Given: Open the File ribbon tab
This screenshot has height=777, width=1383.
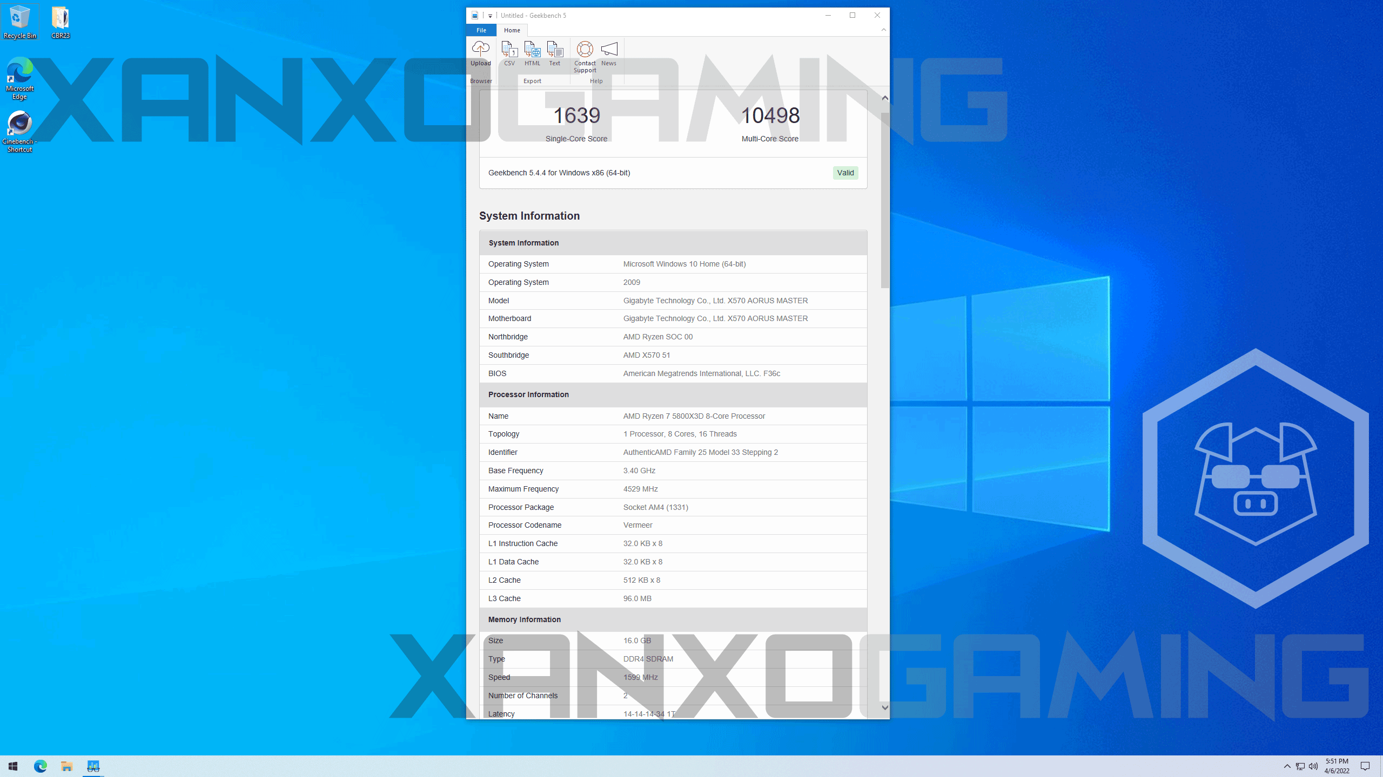Looking at the screenshot, I should (x=481, y=30).
